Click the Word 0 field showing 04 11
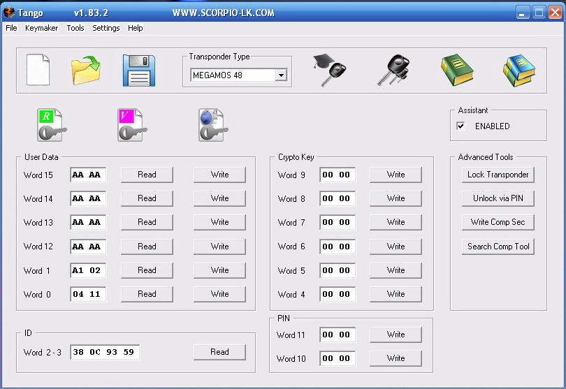566x389 pixels. point(88,294)
